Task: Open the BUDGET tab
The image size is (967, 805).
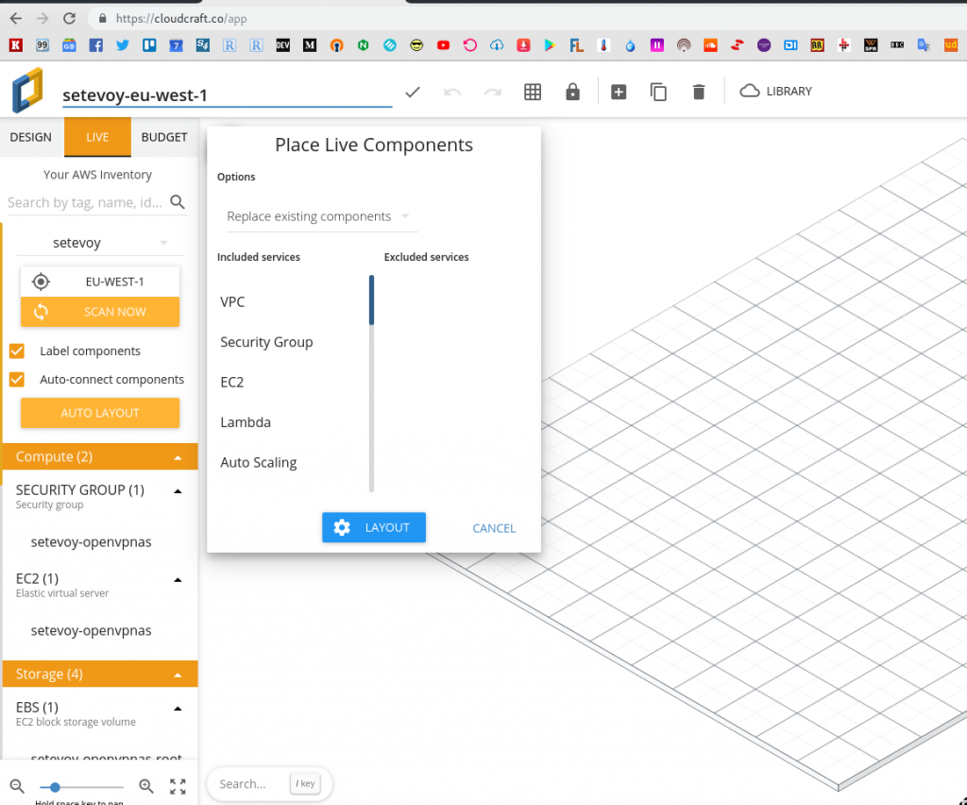Action: (164, 136)
